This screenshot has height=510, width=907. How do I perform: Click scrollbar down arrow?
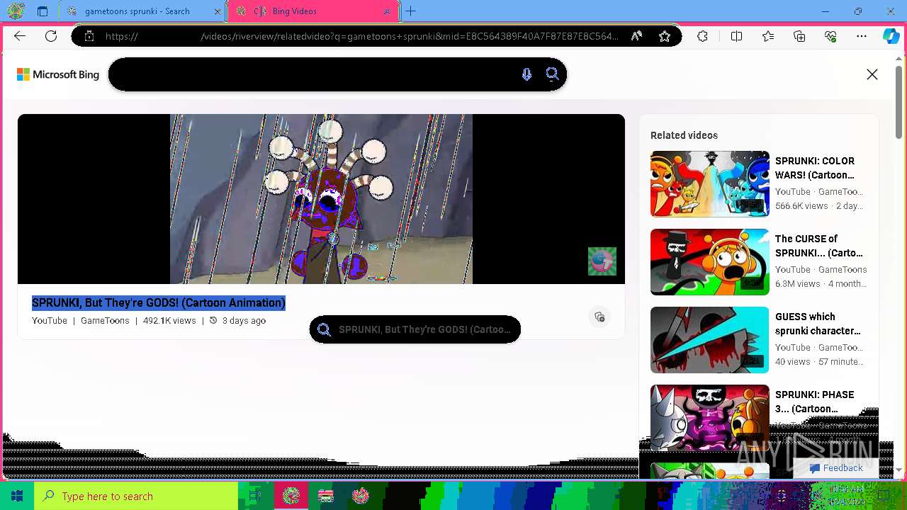[x=899, y=470]
